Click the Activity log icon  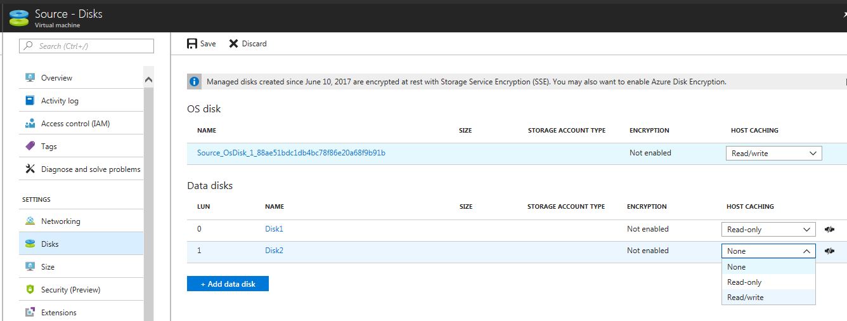click(30, 101)
